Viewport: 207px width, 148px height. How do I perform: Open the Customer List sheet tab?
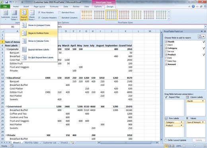click(50, 142)
